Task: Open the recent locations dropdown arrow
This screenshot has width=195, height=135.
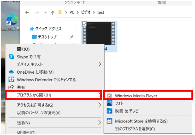Action: (x=46, y=12)
